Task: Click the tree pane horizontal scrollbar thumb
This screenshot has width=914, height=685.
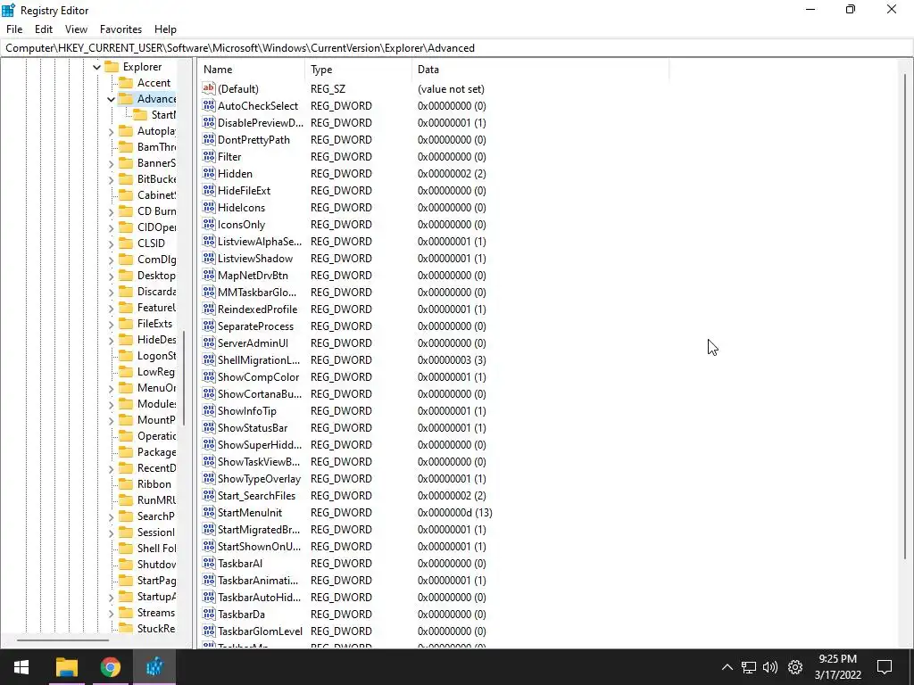Action: click(63, 640)
